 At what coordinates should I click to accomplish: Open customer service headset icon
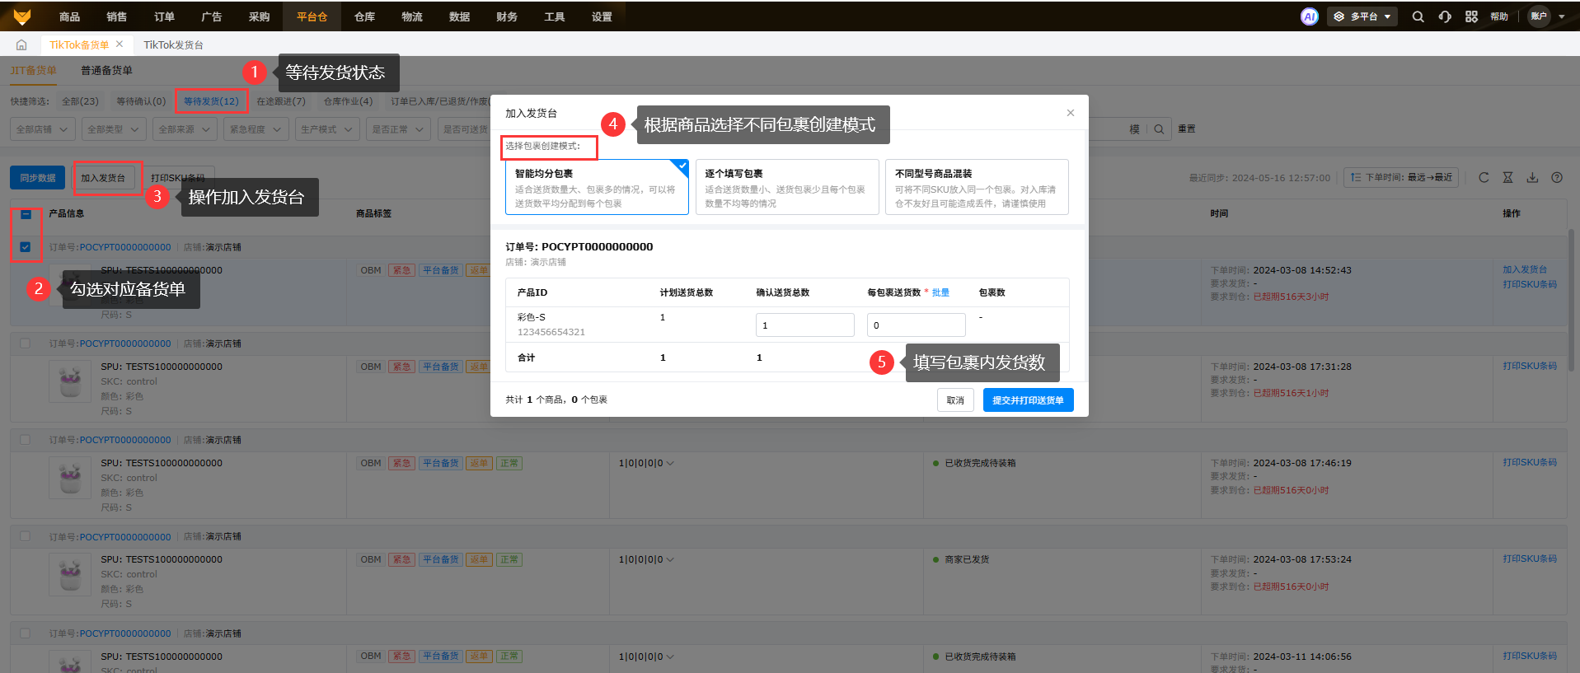[x=1445, y=16]
